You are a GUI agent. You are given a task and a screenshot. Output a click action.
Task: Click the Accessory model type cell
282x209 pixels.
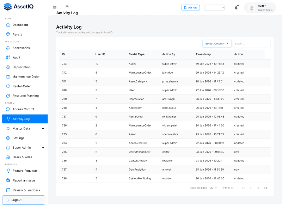[135, 108]
